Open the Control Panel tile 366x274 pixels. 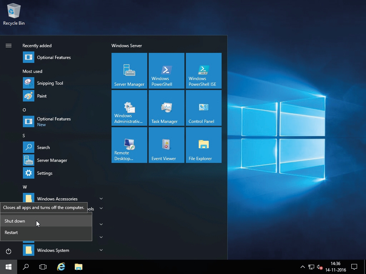click(203, 108)
